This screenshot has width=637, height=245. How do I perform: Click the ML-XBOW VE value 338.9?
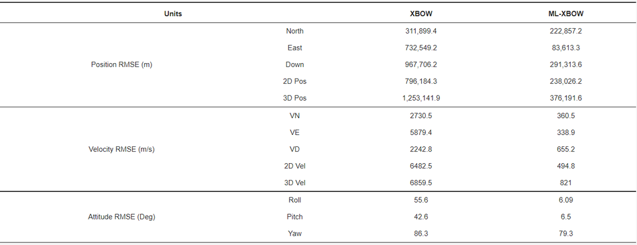[566, 133]
